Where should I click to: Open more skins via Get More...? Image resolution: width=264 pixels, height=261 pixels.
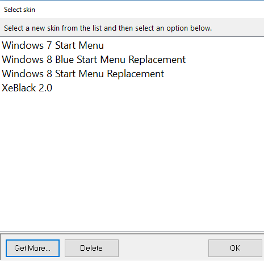click(x=32, y=248)
